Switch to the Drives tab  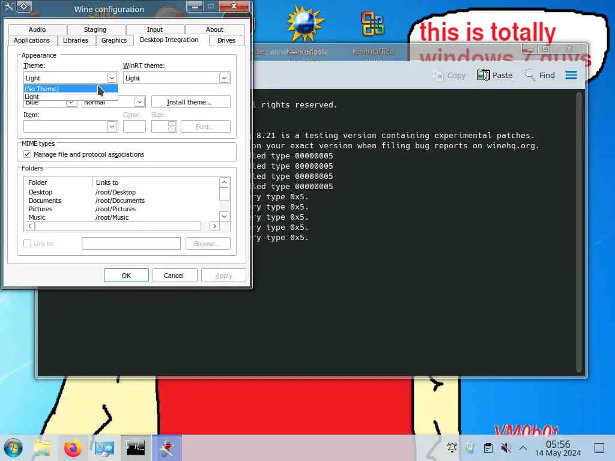(x=226, y=40)
